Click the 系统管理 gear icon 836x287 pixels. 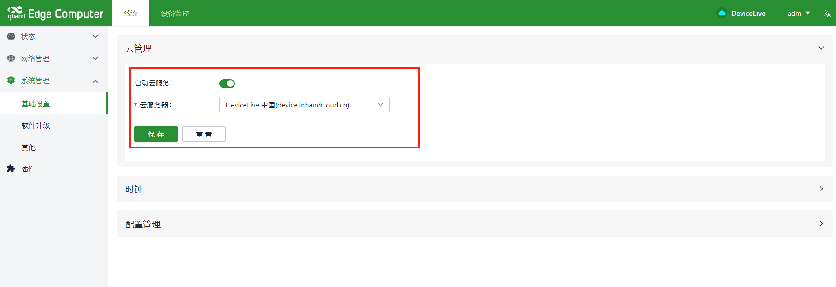click(x=11, y=81)
